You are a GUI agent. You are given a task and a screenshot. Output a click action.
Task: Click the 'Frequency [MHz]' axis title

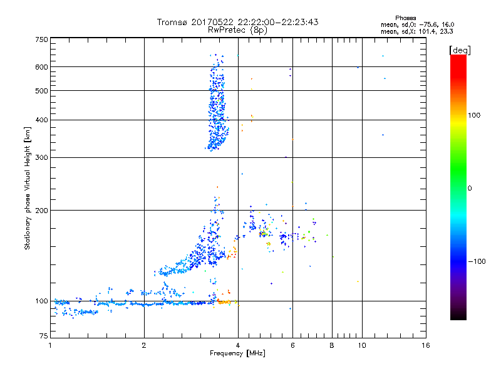coord(237,353)
